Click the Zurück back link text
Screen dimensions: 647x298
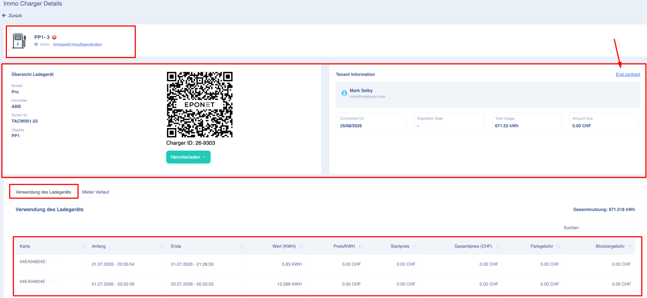pyautogui.click(x=15, y=16)
